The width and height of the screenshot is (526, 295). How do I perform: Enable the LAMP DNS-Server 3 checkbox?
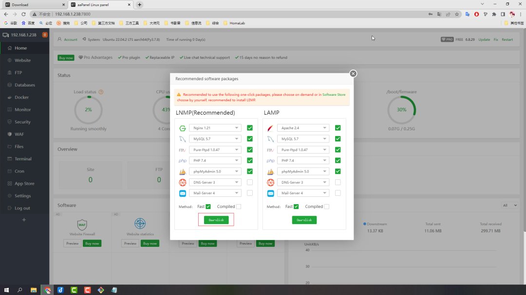pos(338,182)
